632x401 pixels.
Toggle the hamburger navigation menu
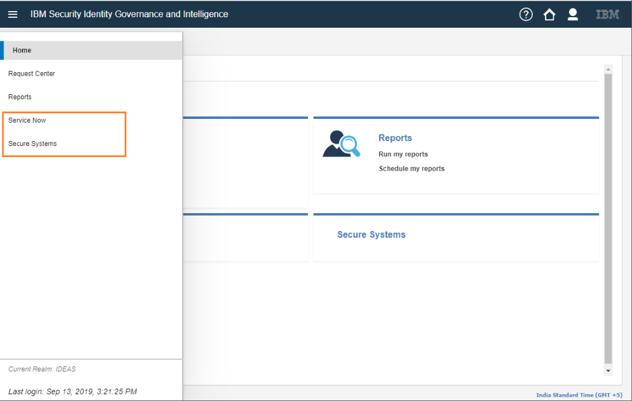tap(12, 15)
